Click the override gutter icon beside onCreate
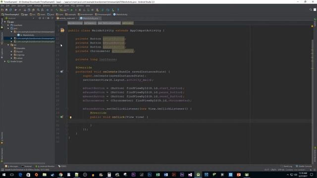 tap(61, 72)
